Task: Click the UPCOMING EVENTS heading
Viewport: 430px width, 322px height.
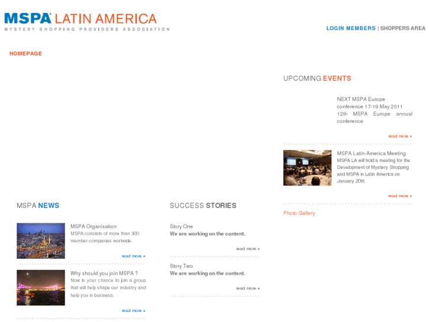Action: tap(317, 79)
